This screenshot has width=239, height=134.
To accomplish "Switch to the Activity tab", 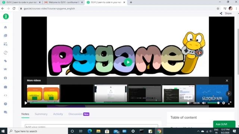I will coord(58,114).
